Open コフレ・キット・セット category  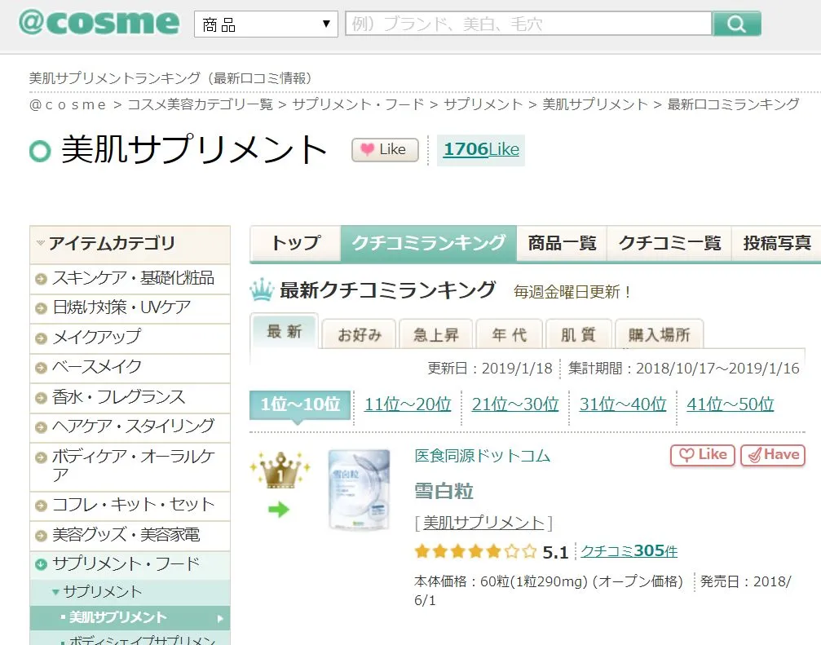(x=130, y=506)
